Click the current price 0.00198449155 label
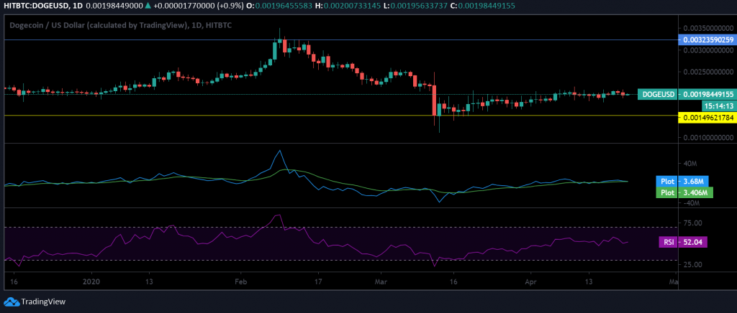 pyautogui.click(x=707, y=94)
